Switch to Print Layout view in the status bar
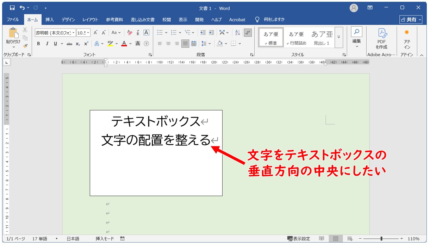Viewport: 430px width, 245px height. (336, 239)
